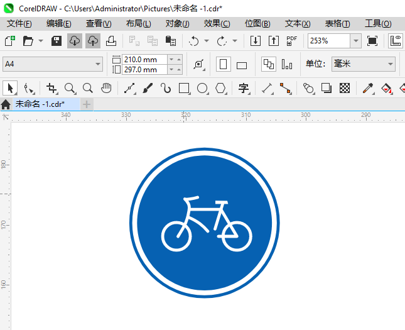Select landscape orientation
Image resolution: width=405 pixels, height=330 pixels.
pyautogui.click(x=242, y=66)
